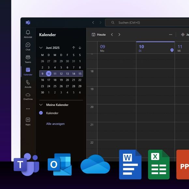
Task: Select June 13 in mini calendar
Action: pos(67,74)
